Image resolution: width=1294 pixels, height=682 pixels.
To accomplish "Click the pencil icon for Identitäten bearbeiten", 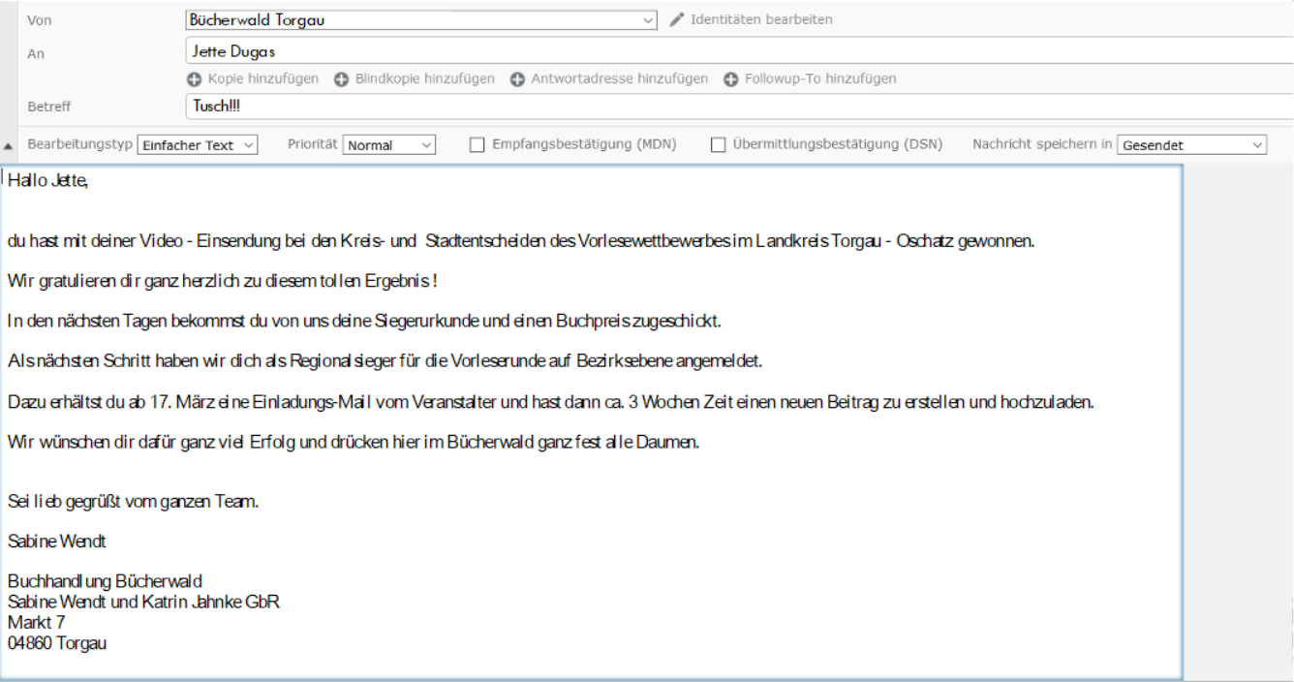I will tap(677, 19).
